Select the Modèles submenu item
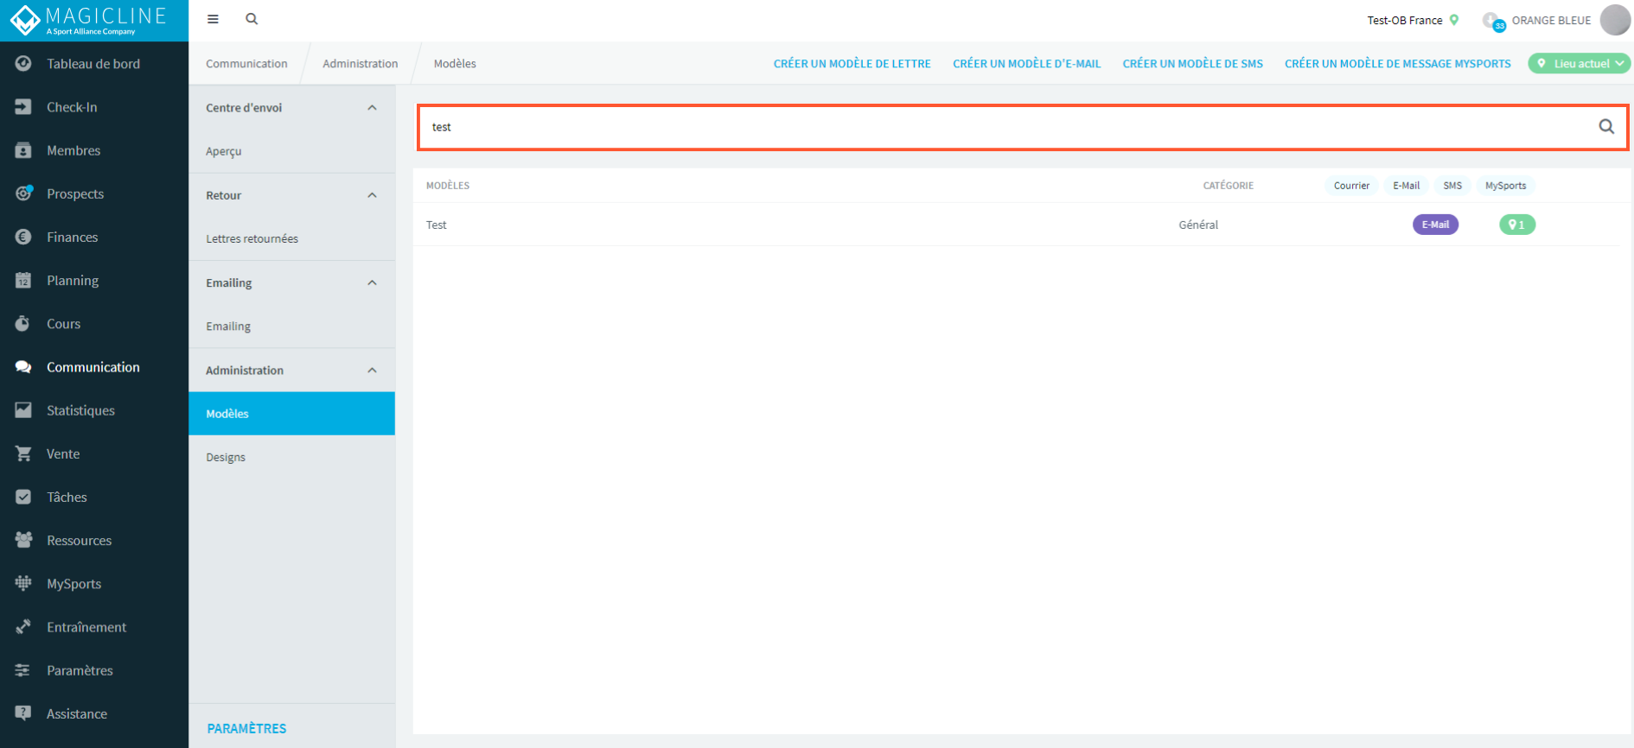Viewport: 1634px width, 748px height. click(292, 414)
